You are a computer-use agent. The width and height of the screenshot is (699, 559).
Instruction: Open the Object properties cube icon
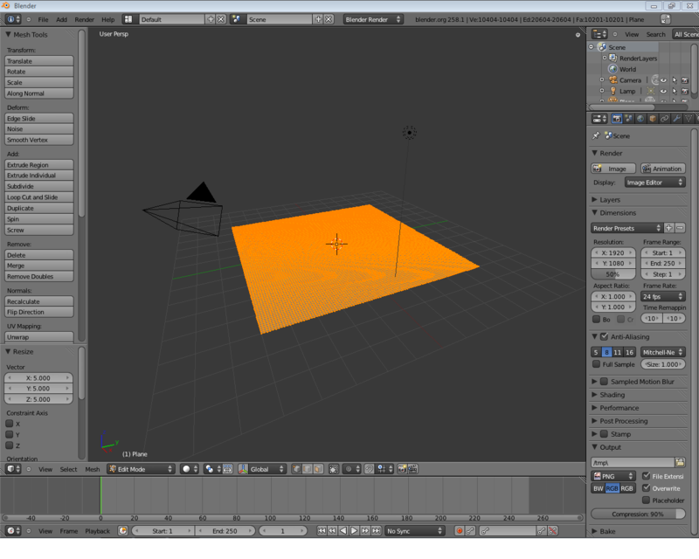(653, 119)
